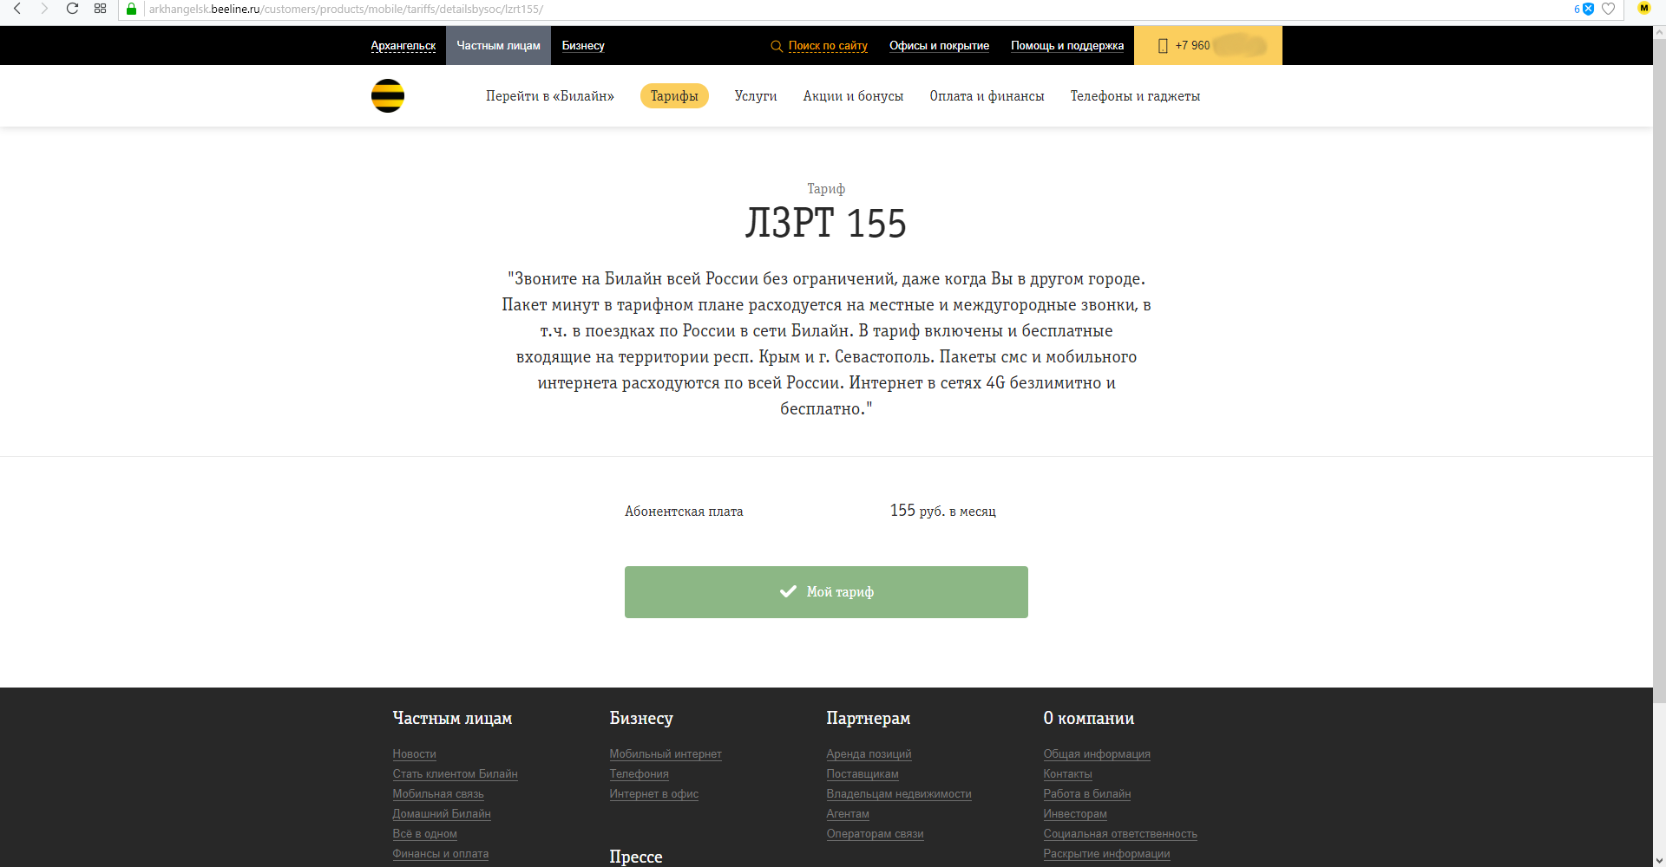Open Поиск по сайту search link
1666x867 pixels.
coord(828,46)
